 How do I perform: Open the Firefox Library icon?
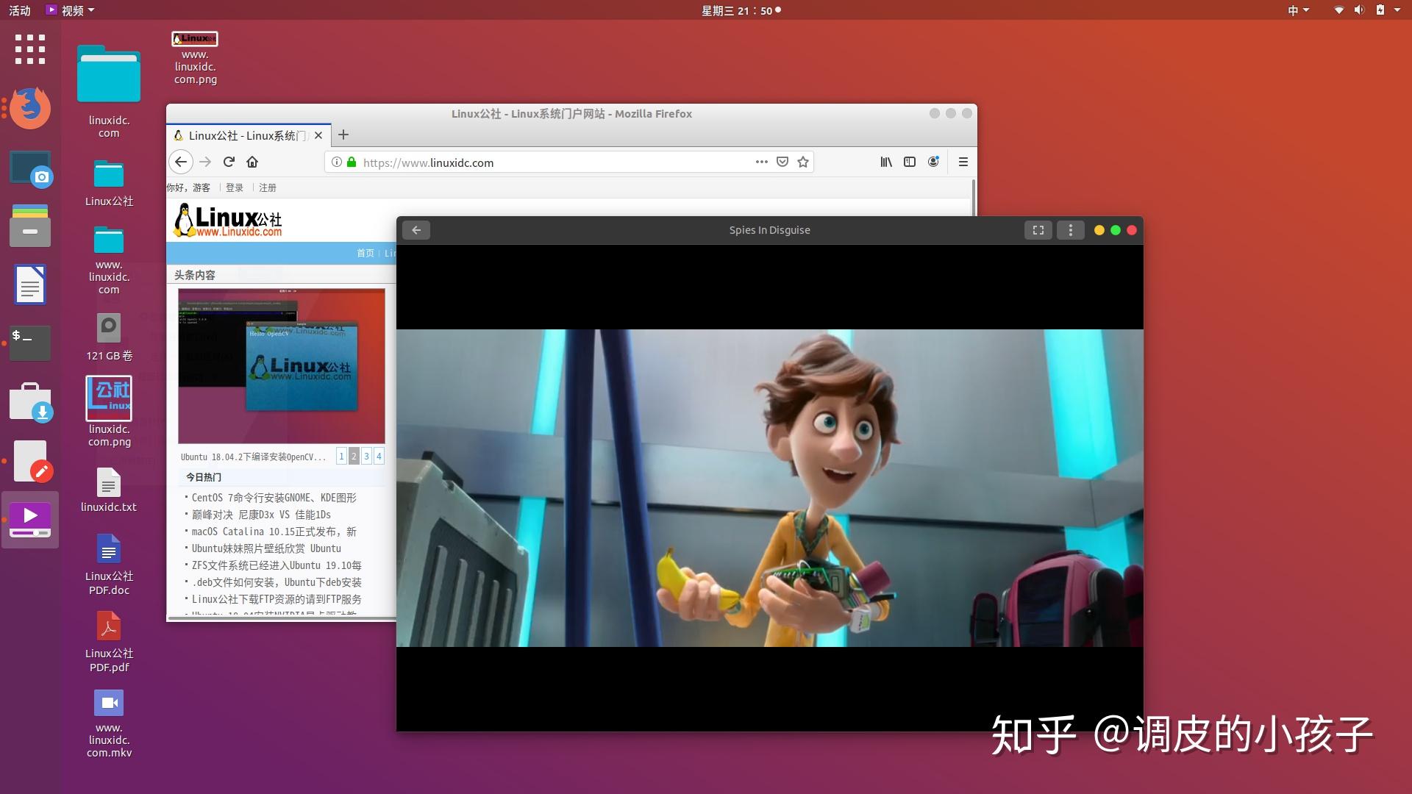pos(885,162)
